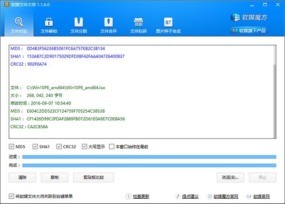Uncheck the MD5 checkbox
Image resolution: width=285 pixels, height=204 pixels.
(11, 146)
